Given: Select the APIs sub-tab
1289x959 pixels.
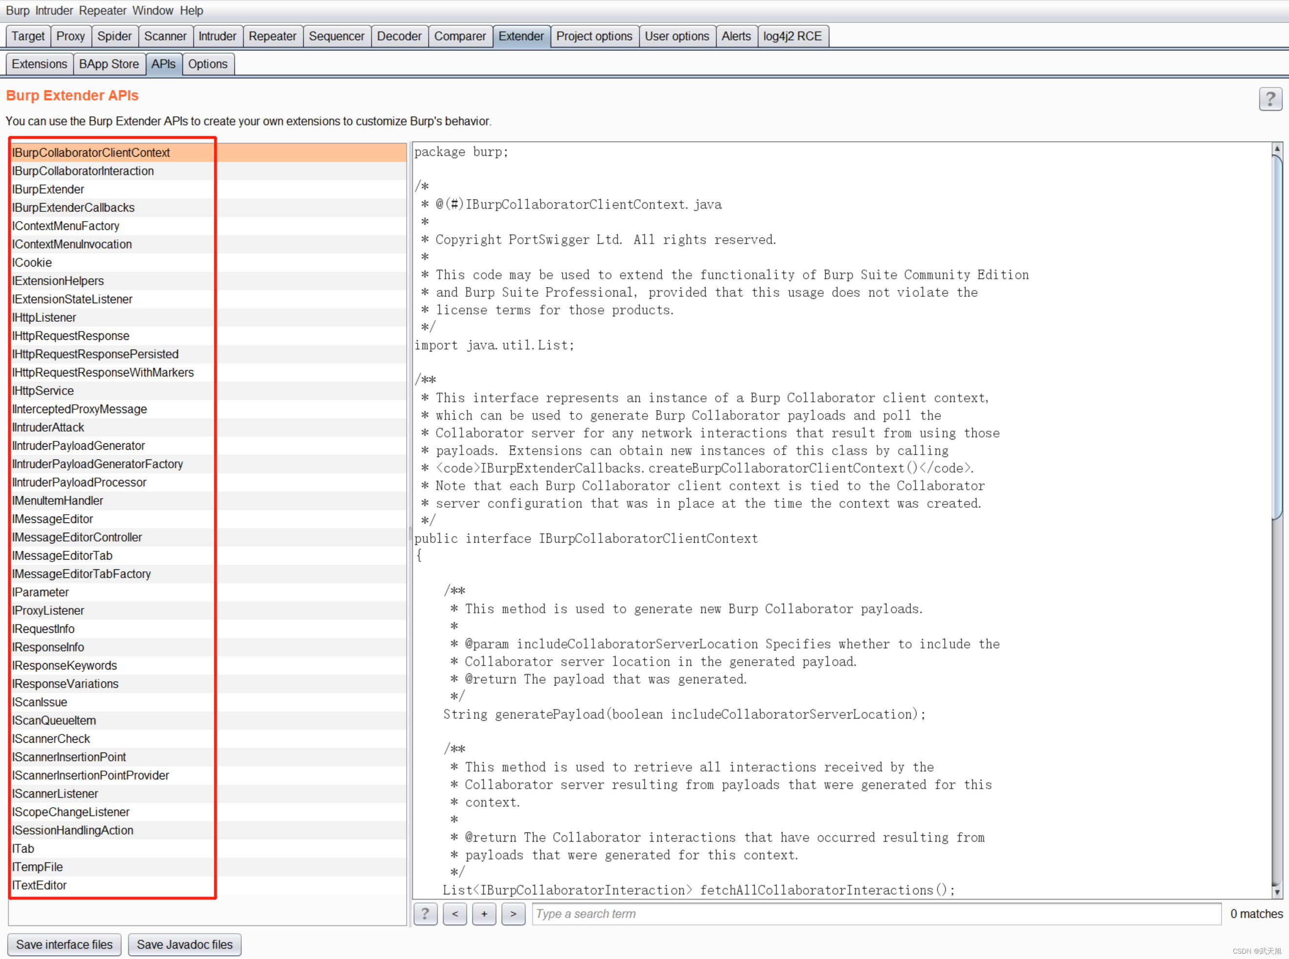Looking at the screenshot, I should point(164,64).
